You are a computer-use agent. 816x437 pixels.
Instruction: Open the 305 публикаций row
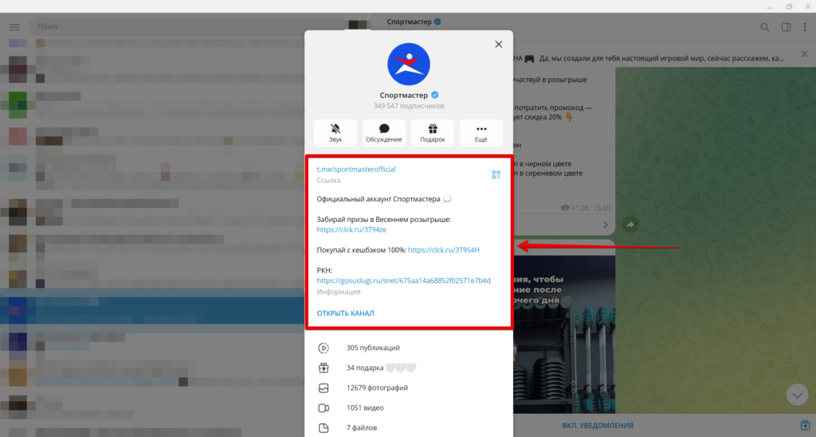point(409,348)
